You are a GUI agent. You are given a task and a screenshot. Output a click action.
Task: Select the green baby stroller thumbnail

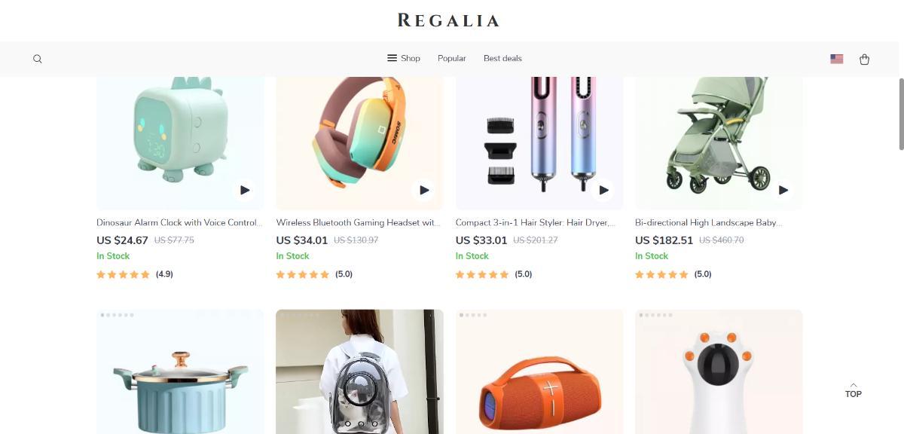tap(719, 143)
